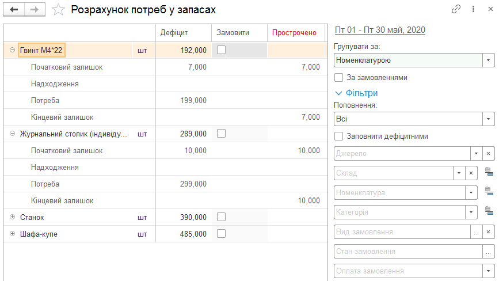Image resolution: width=499 pixels, height=281 pixels.
Task: Click into the Категорія input field
Action: coord(399,212)
